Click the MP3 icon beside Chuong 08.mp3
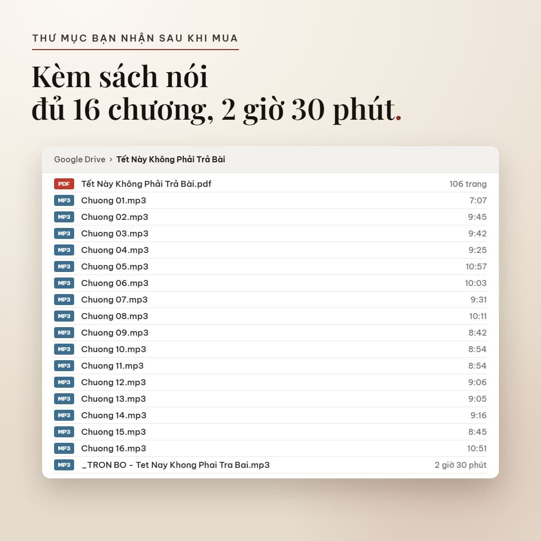The height and width of the screenshot is (541, 541). tap(64, 317)
